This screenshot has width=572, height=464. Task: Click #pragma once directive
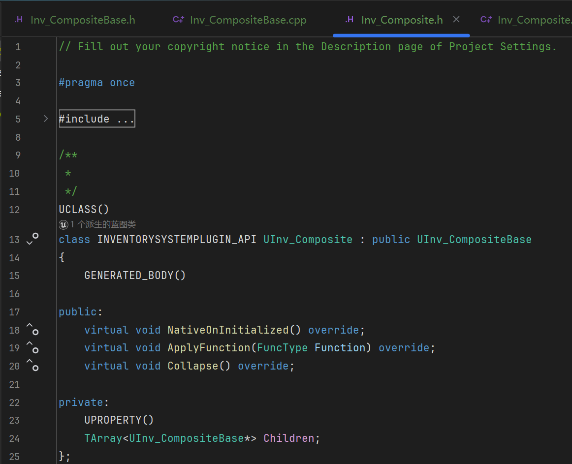click(x=96, y=83)
